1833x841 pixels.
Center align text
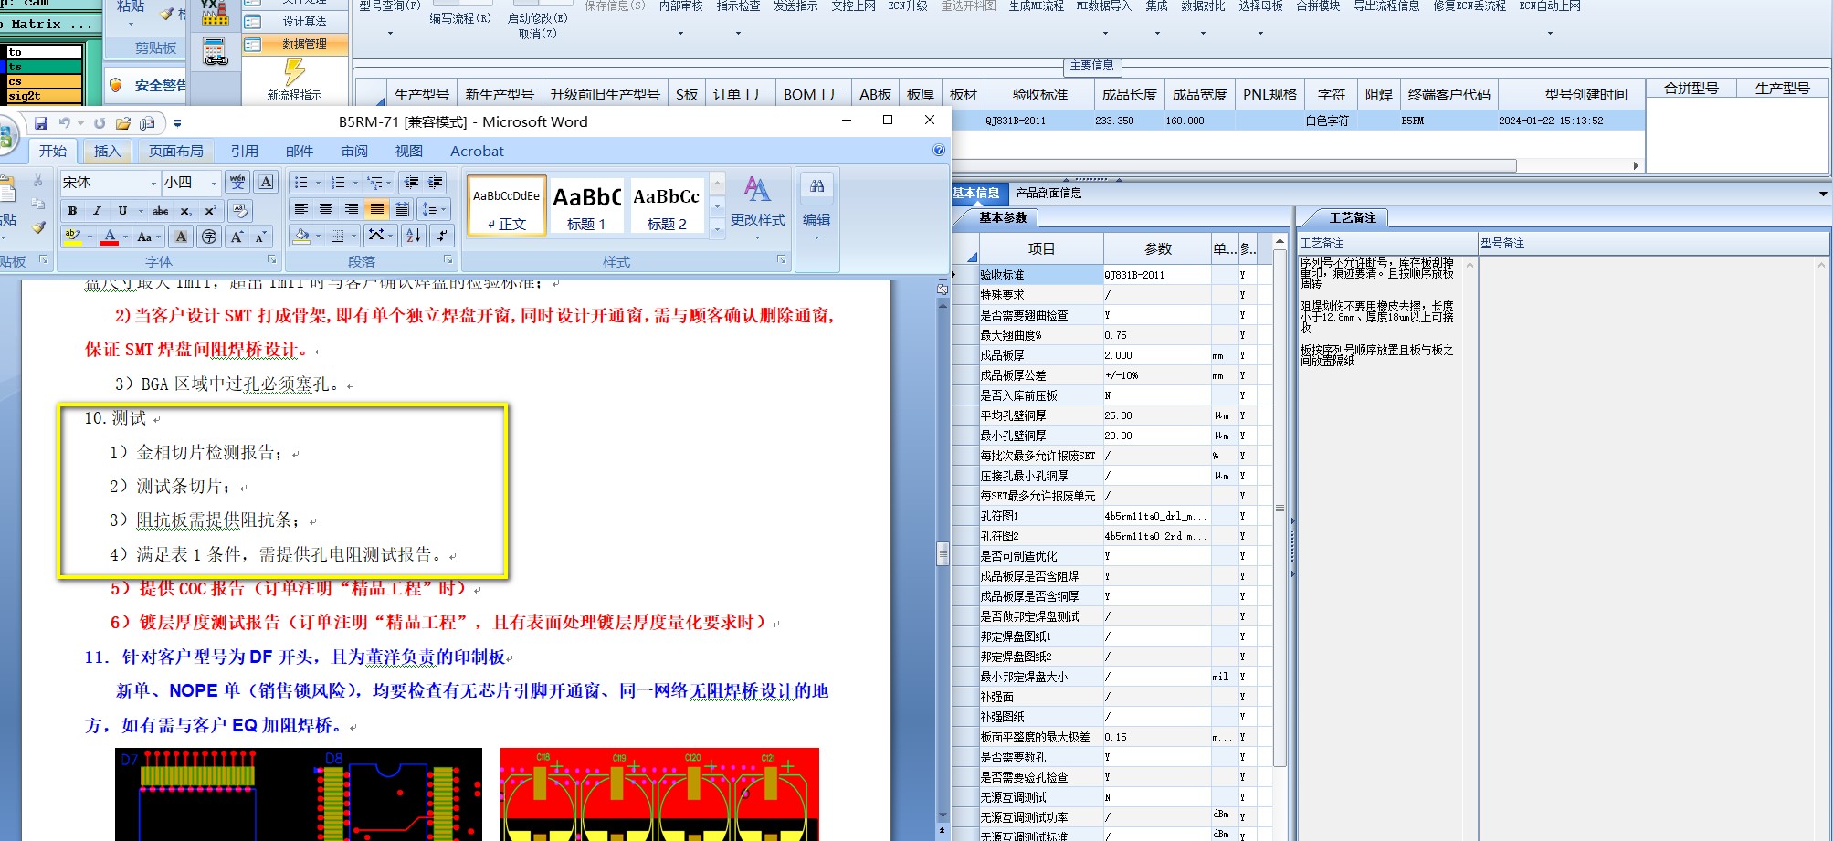click(326, 210)
